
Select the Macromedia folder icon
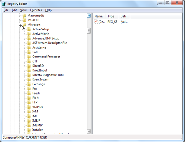pyautogui.click(x=24, y=15)
